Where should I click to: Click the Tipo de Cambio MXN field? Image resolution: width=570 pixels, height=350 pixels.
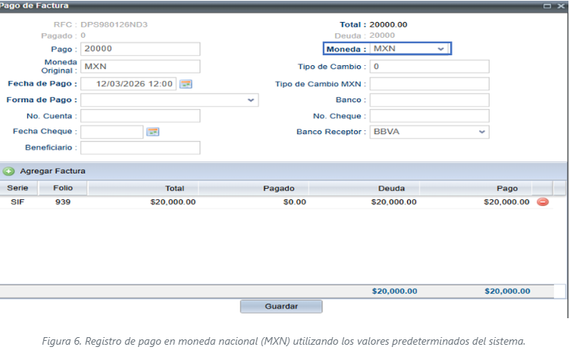tap(429, 83)
